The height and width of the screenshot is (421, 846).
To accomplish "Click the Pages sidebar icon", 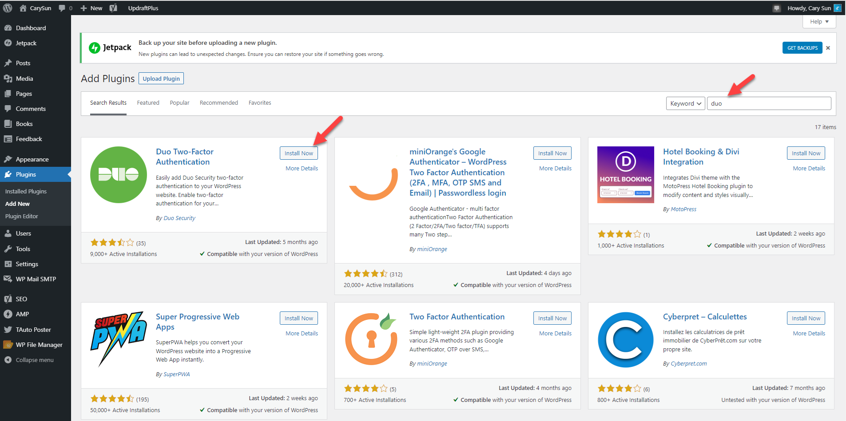I will pos(8,94).
